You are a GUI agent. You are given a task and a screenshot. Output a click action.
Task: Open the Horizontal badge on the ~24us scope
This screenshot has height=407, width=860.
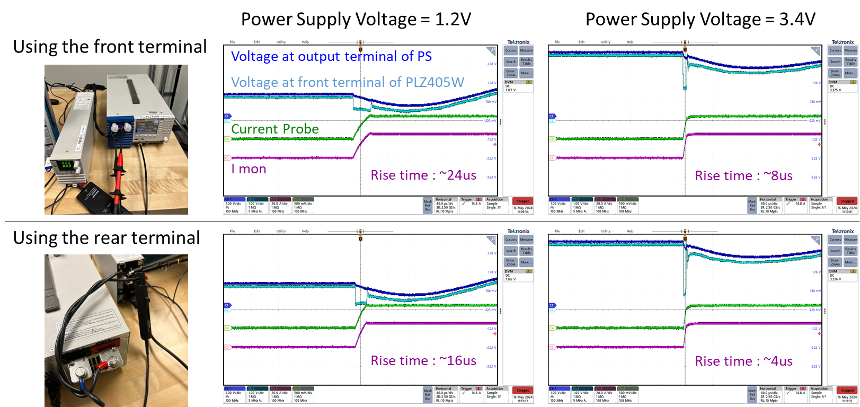[x=446, y=206]
